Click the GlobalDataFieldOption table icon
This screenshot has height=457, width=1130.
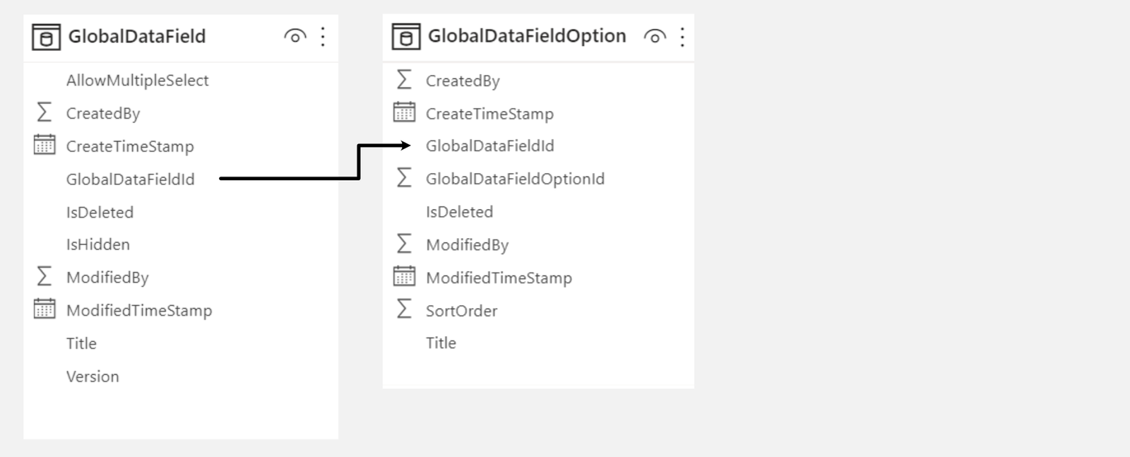pos(405,37)
